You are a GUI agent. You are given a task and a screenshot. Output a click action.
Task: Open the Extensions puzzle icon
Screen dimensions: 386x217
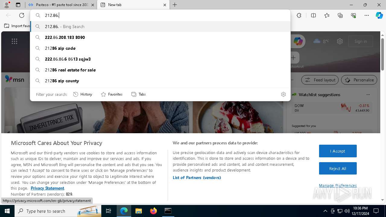tap(299, 15)
